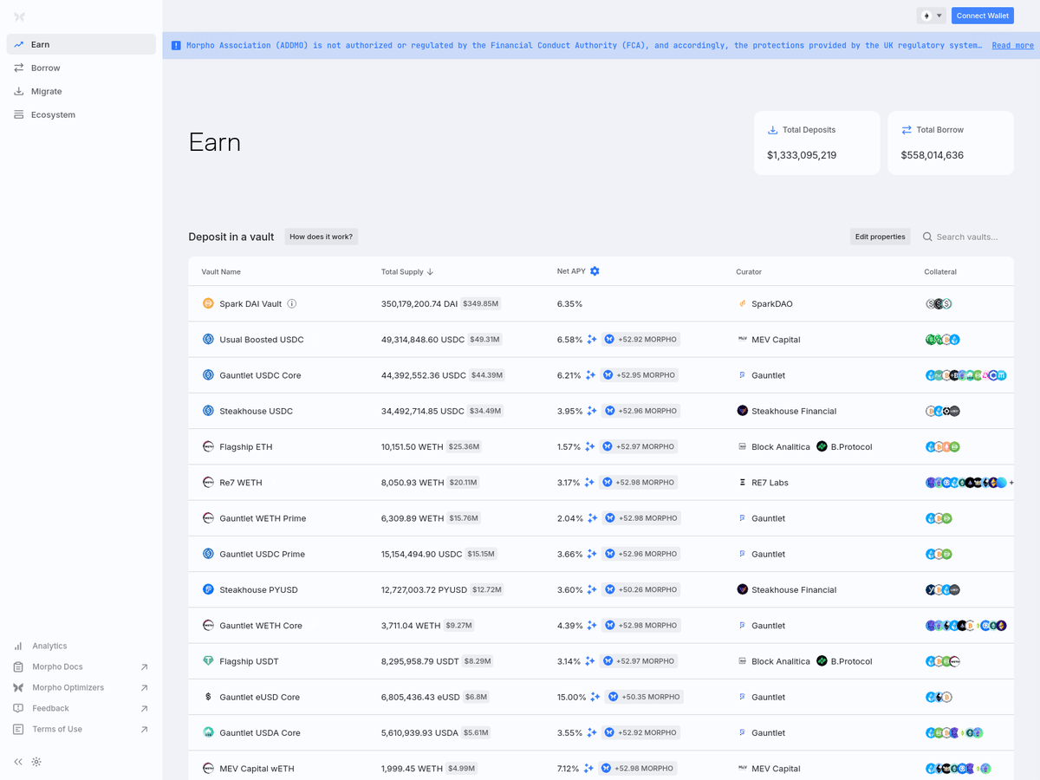Image resolution: width=1040 pixels, height=780 pixels.
Task: Click the Collateral column header
Action: [940, 272]
